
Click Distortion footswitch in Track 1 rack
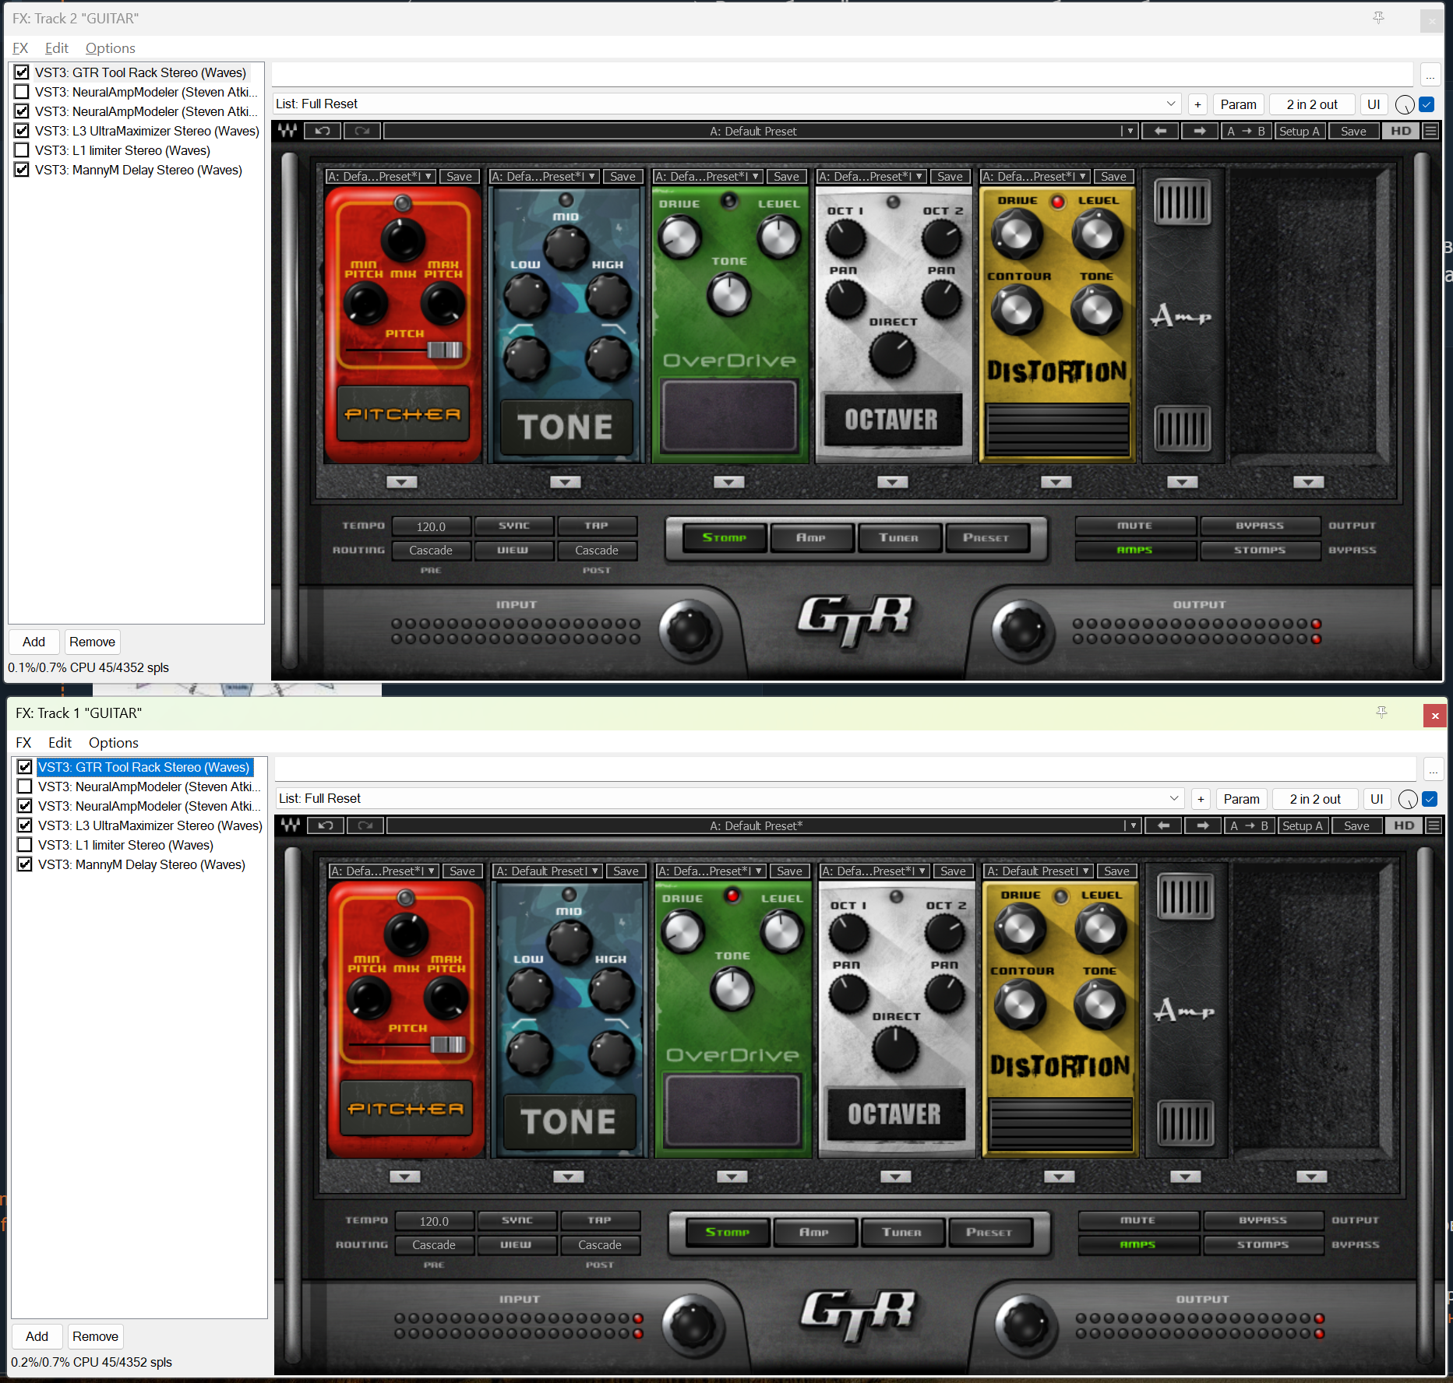[x=1060, y=1124]
